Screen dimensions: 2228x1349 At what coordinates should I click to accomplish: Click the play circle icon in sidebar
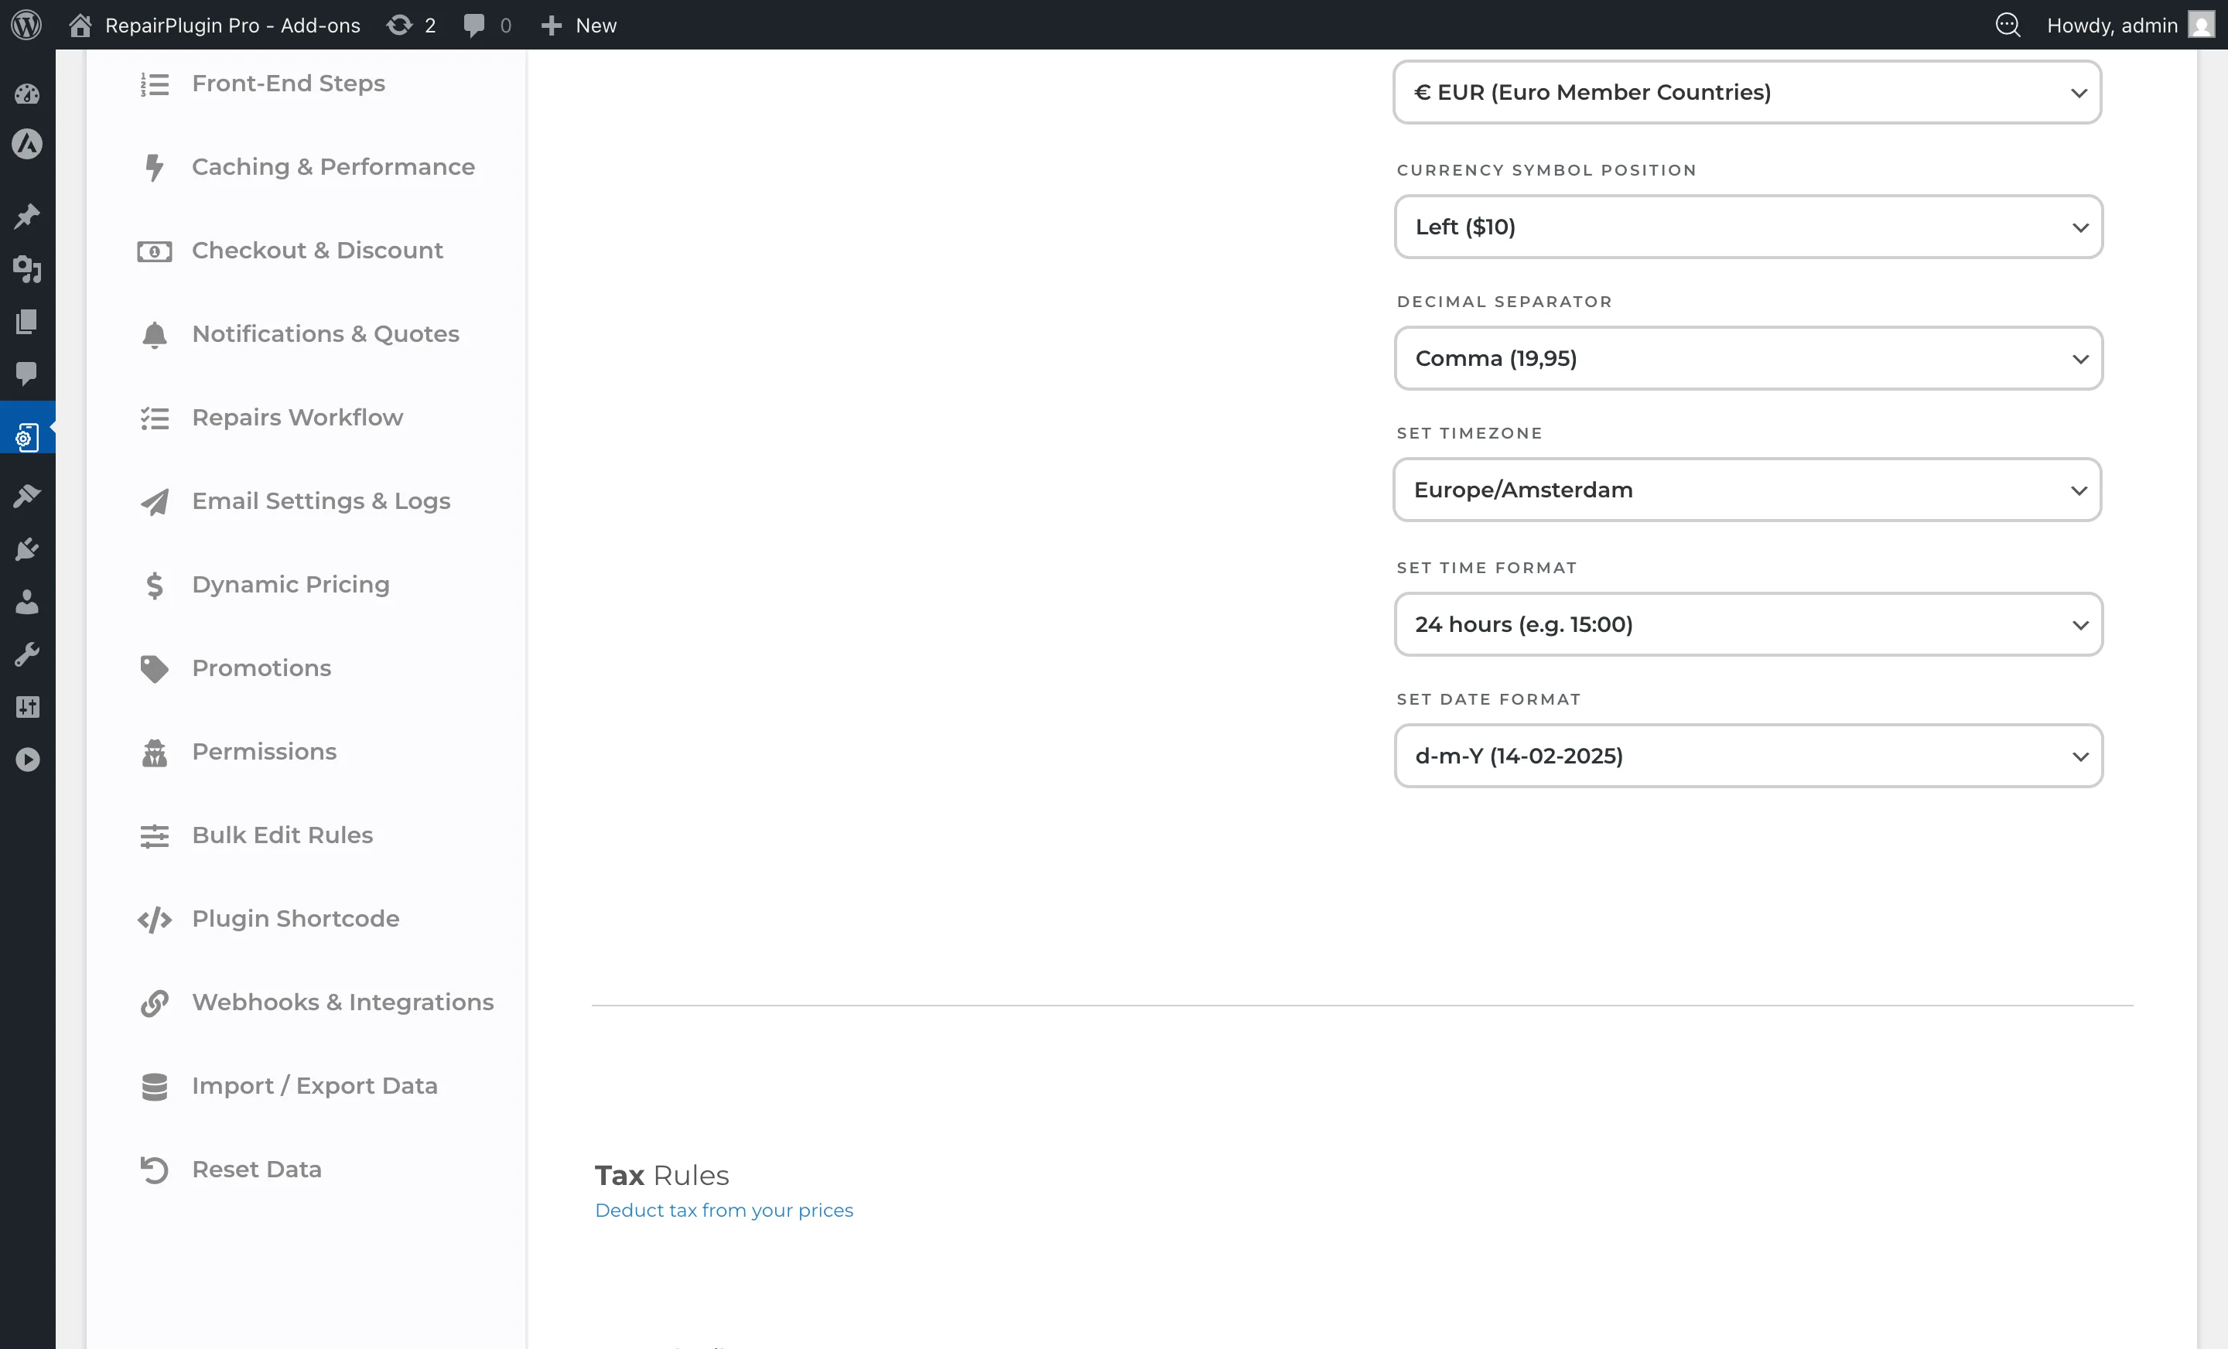(x=27, y=760)
